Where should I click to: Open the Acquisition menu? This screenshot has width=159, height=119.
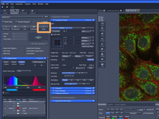[19, 4]
